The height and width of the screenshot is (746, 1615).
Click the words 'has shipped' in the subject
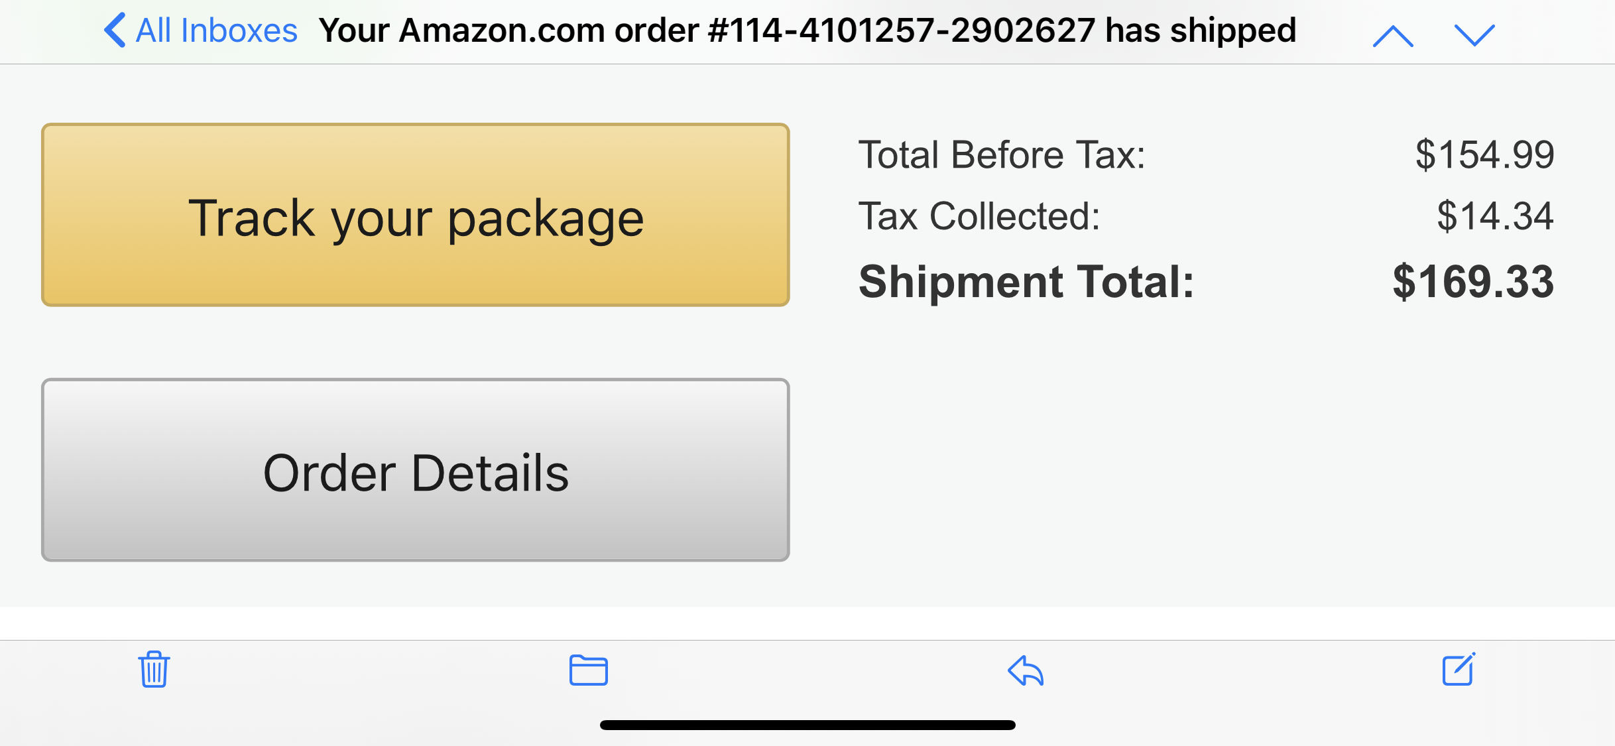[1200, 31]
